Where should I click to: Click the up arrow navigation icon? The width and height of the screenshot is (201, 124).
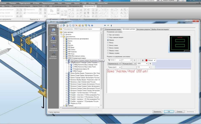(x=111, y=26)
